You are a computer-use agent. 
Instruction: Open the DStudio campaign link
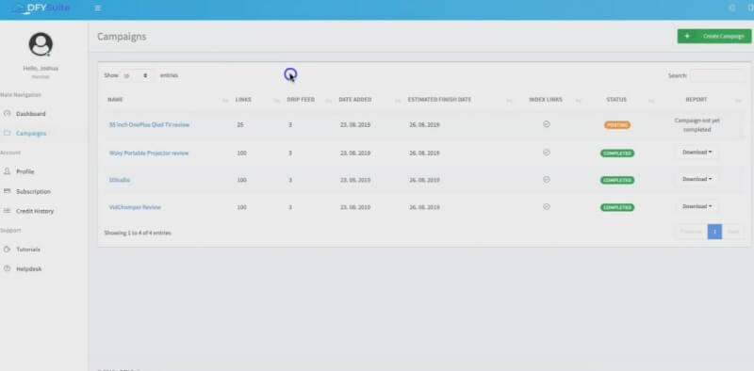pyautogui.click(x=120, y=180)
